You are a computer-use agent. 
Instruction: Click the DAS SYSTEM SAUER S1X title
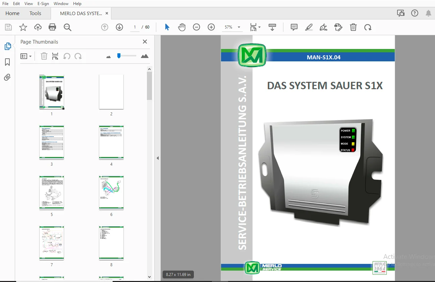(325, 86)
